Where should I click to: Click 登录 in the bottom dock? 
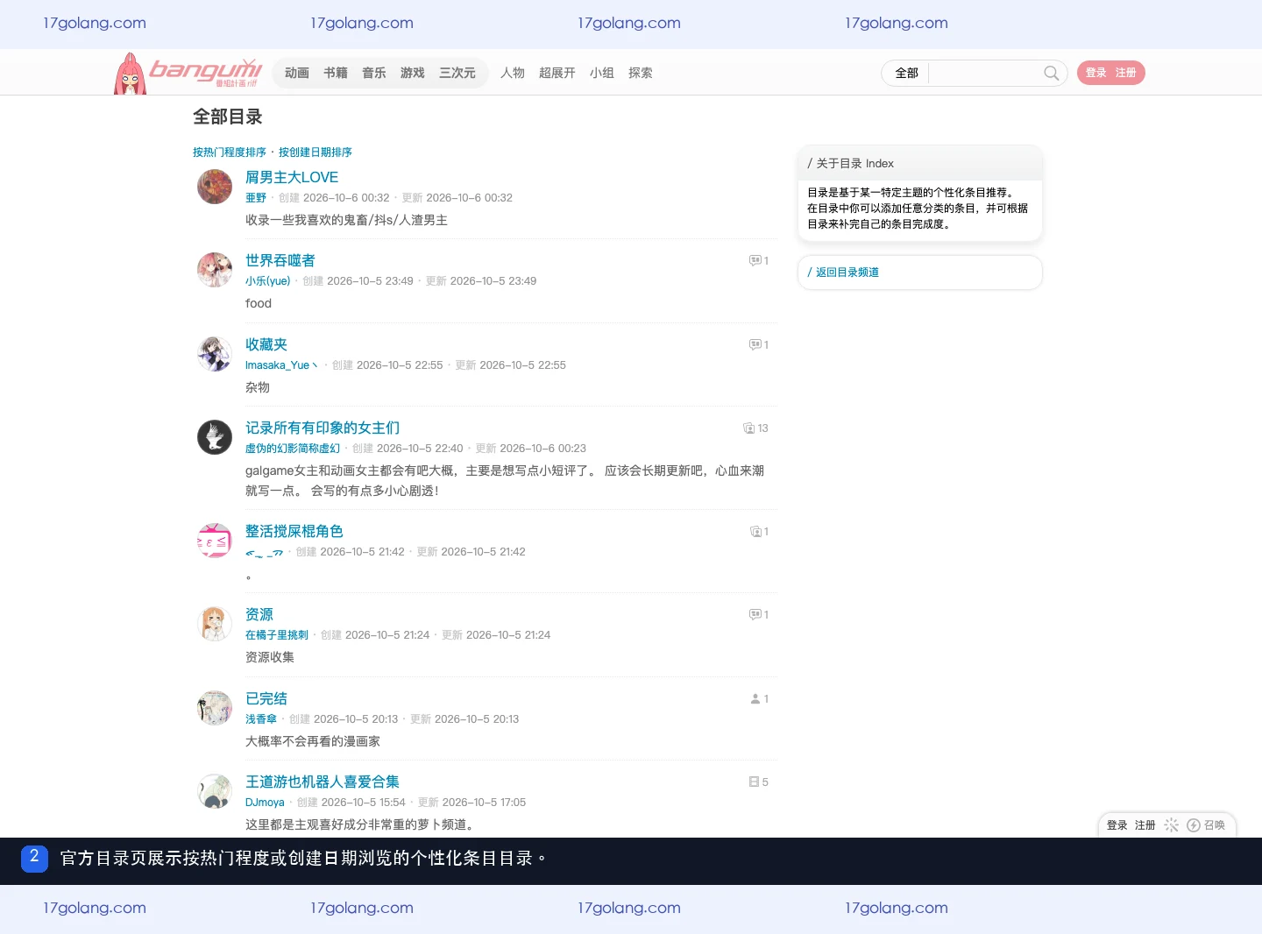click(x=1117, y=825)
